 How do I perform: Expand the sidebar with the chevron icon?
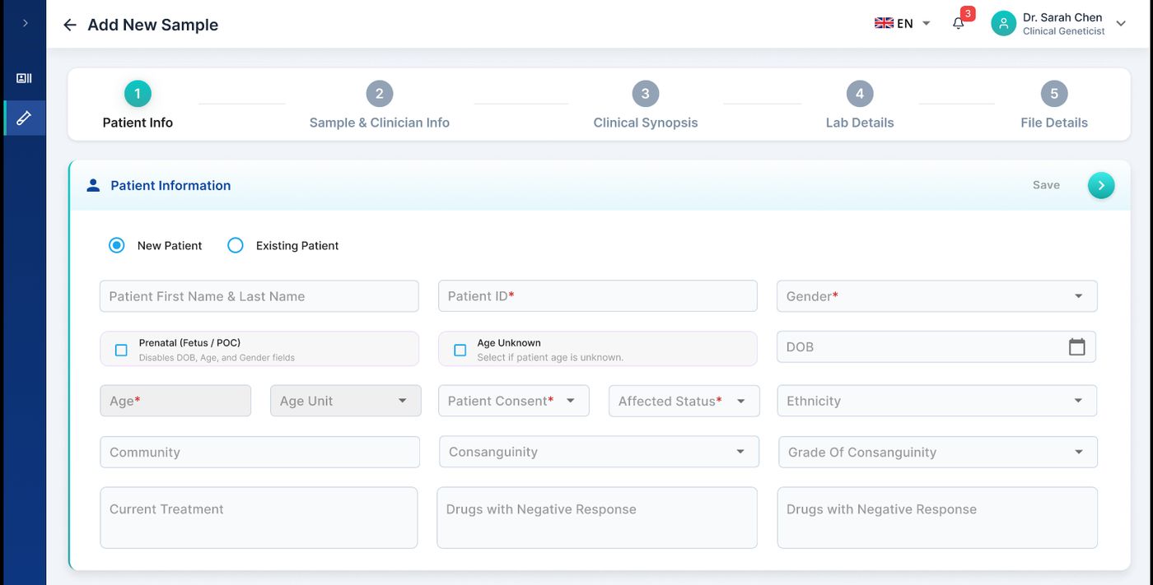point(25,23)
